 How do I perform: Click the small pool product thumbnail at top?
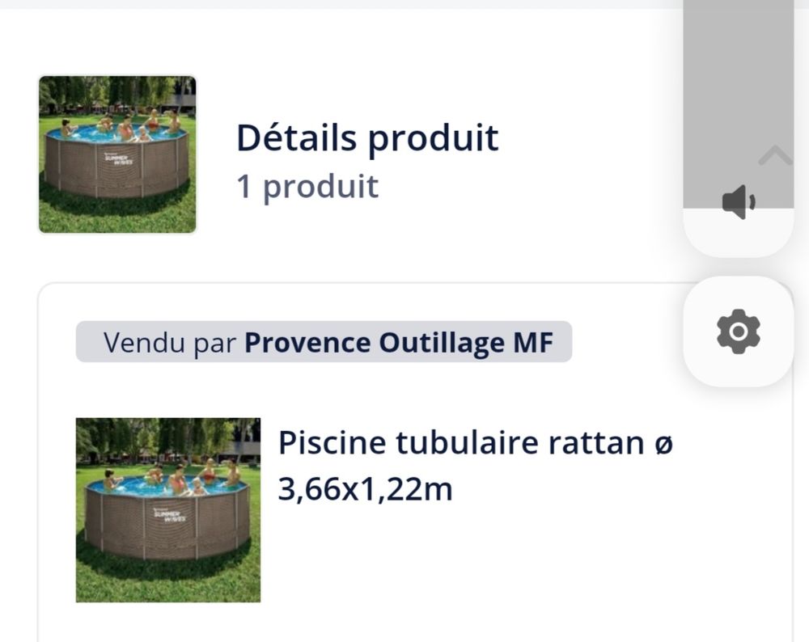pos(117,154)
